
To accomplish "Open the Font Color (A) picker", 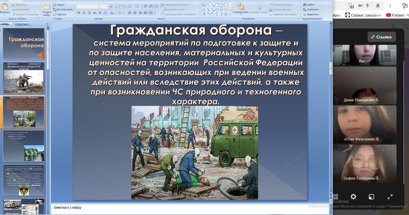I will click(x=121, y=13).
